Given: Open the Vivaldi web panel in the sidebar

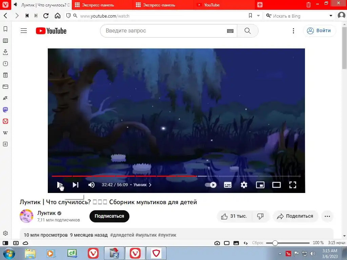Looking at the screenshot, I should (x=5, y=121).
